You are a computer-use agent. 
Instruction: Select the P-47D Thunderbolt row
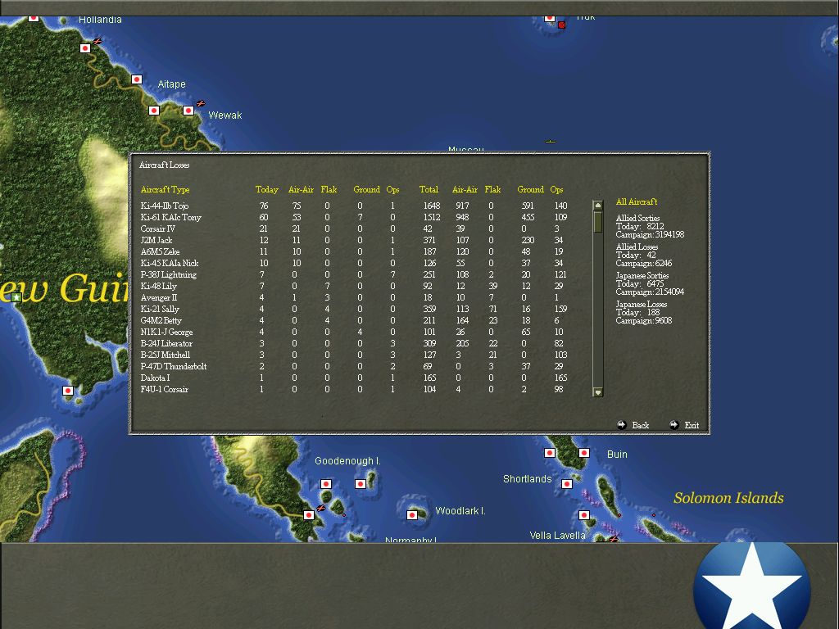(x=354, y=367)
